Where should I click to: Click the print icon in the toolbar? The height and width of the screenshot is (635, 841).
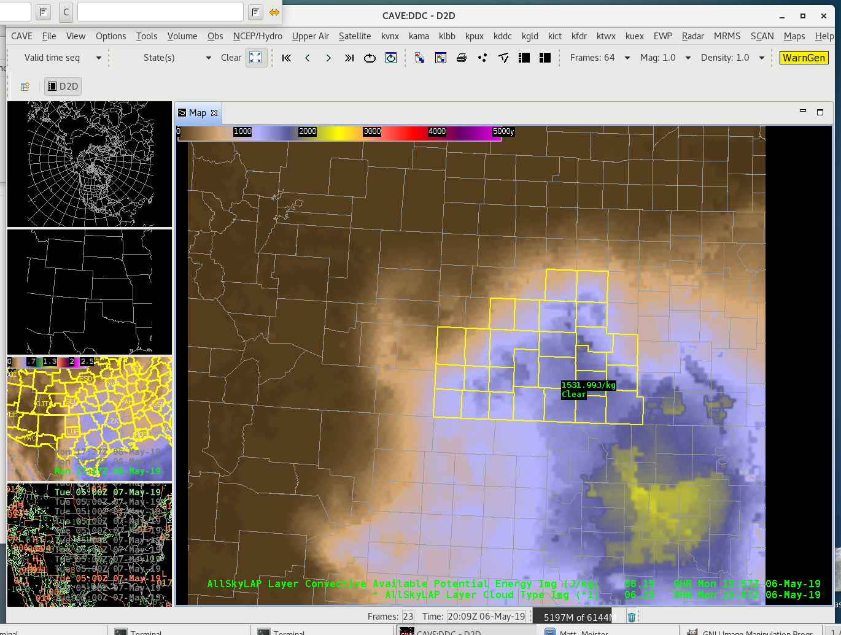tap(462, 58)
